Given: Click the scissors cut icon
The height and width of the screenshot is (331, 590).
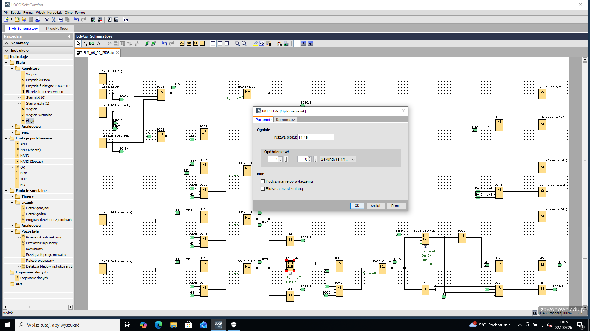Looking at the screenshot, I should (53, 20).
